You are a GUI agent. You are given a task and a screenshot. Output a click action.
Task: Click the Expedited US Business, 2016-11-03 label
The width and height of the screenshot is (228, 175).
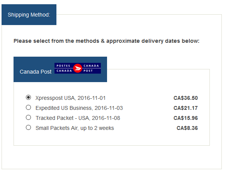click(79, 108)
